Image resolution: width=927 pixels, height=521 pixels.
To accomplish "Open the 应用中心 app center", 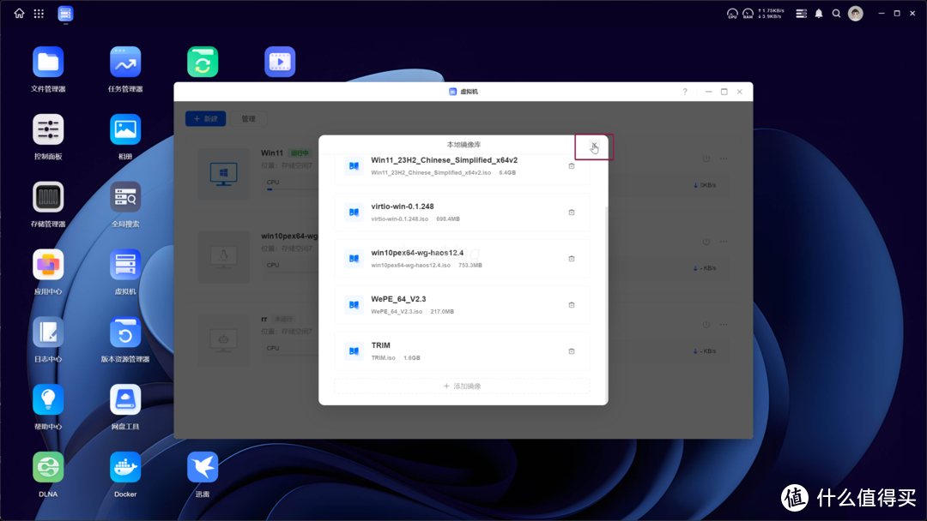I will coord(48,265).
